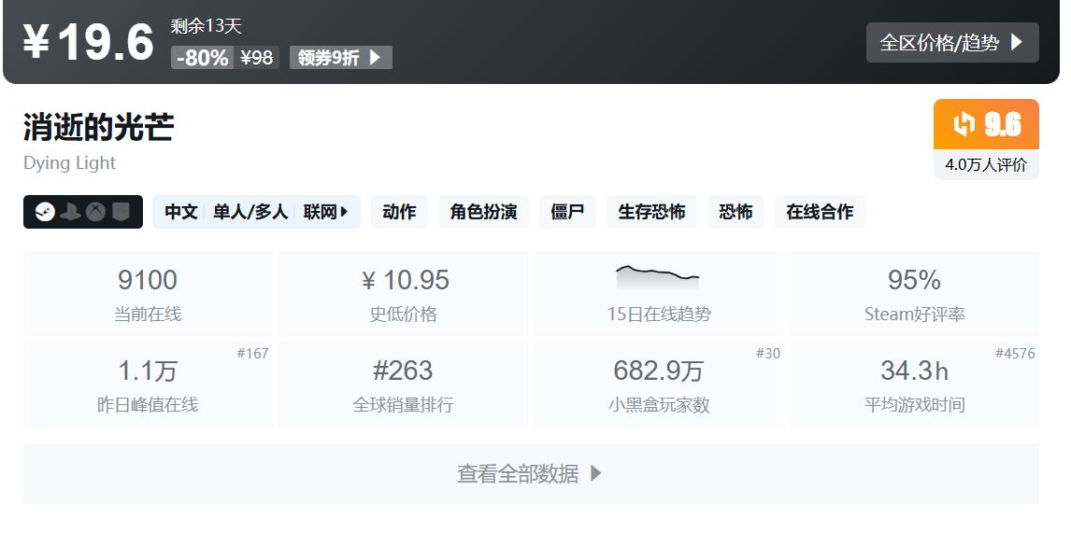
Task: Select the 在线合作 tag
Action: tap(820, 212)
